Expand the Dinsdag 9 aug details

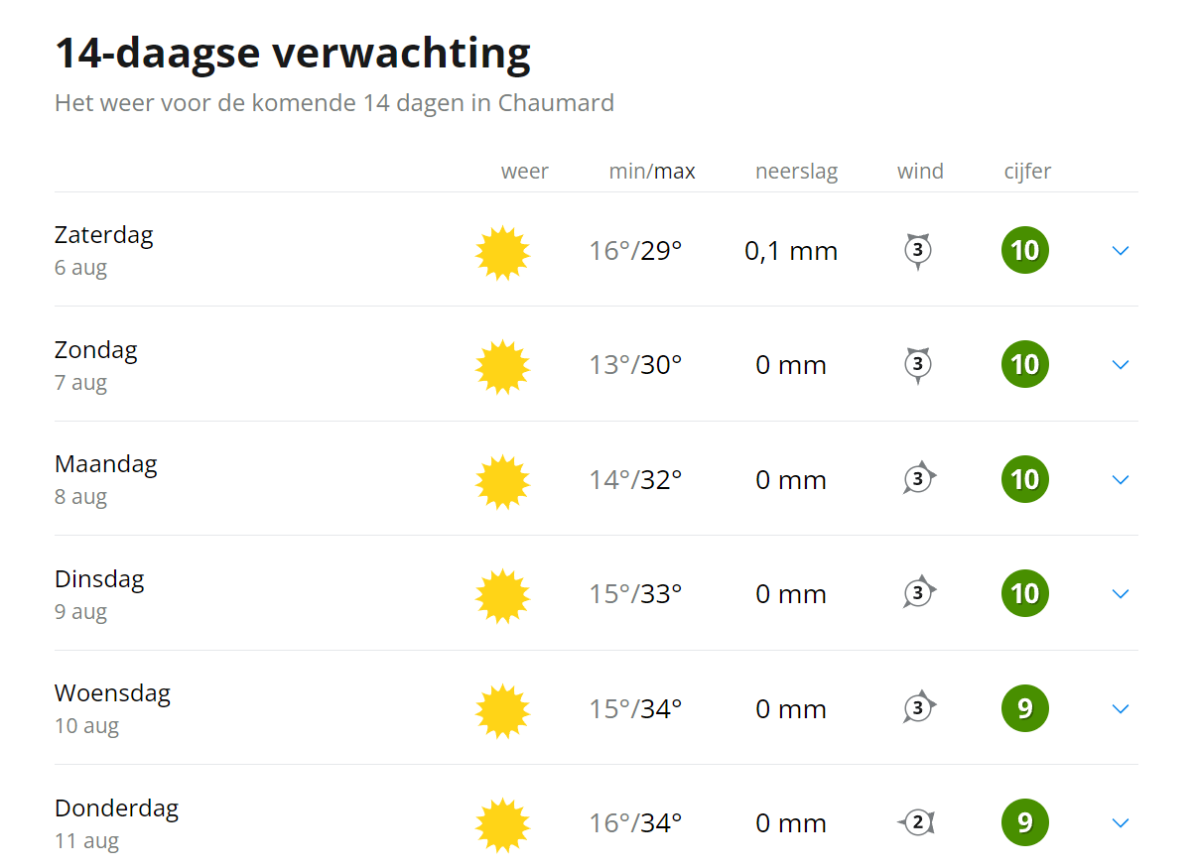coord(1121,594)
